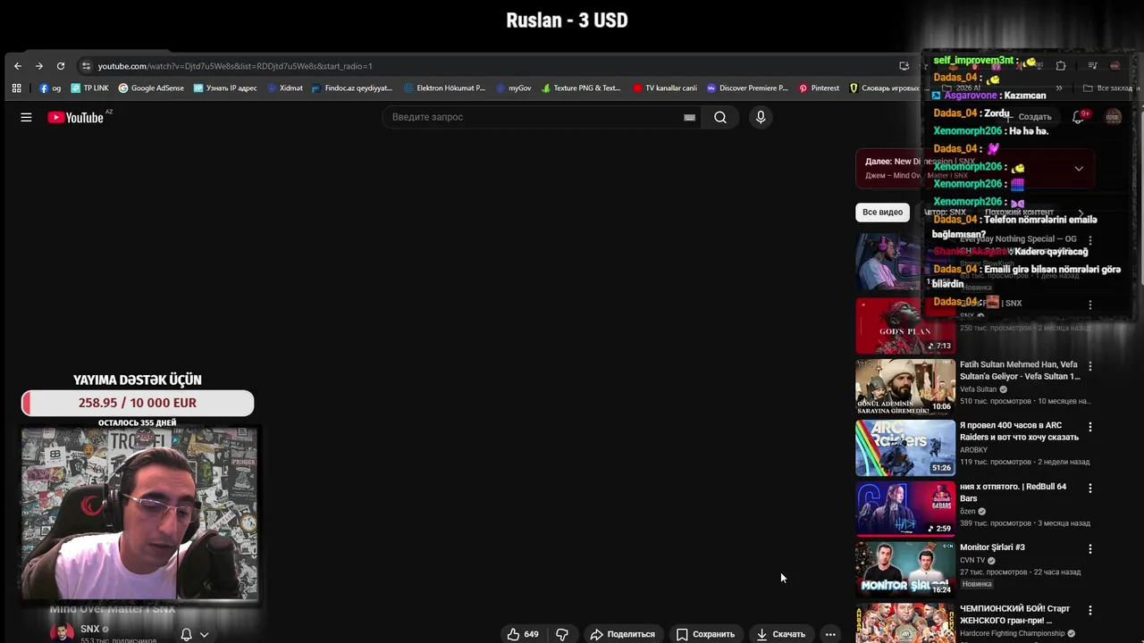Dislike the video

562,634
